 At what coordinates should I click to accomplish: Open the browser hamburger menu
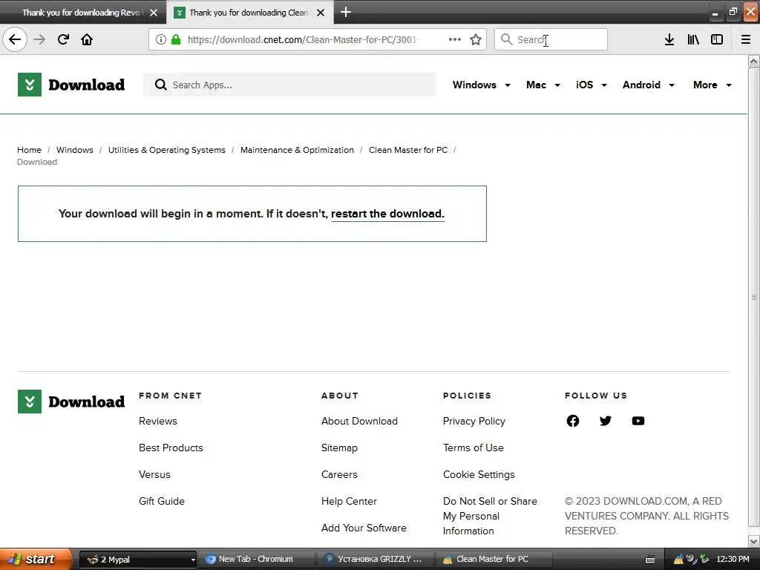click(745, 39)
